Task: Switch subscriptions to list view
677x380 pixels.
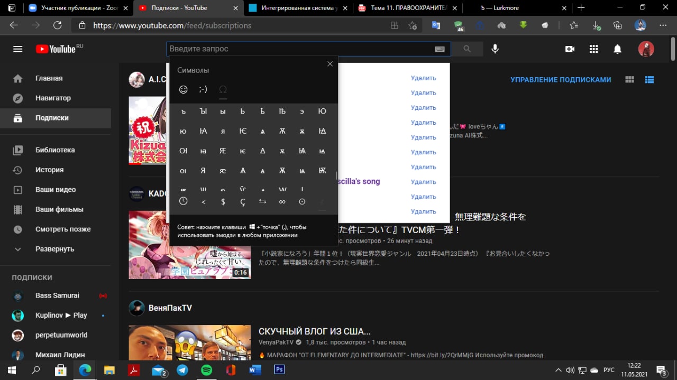Action: coord(649,79)
